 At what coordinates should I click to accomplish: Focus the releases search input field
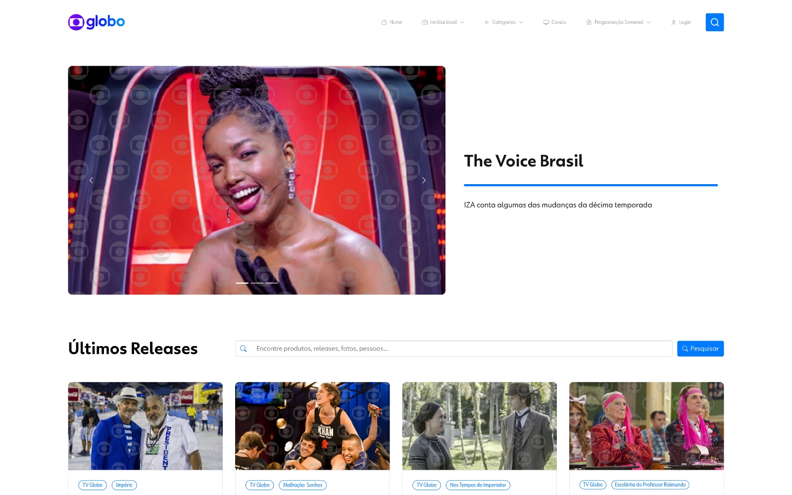(x=453, y=348)
